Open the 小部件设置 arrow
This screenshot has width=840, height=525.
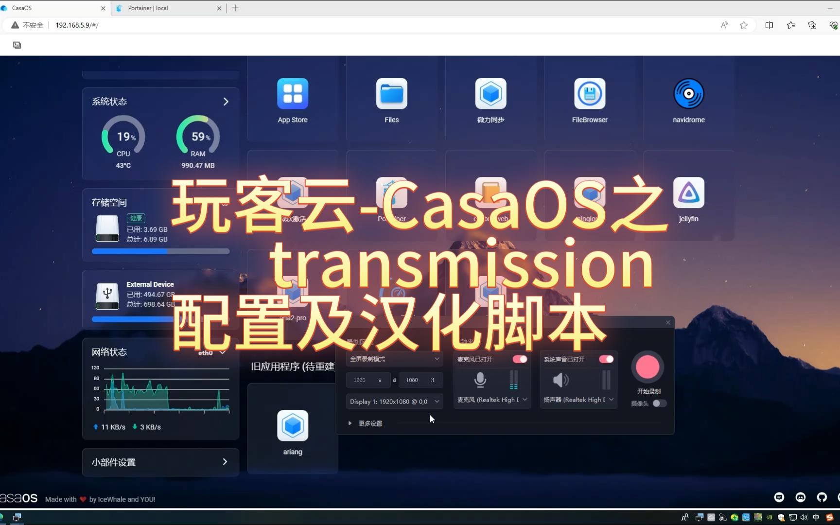(225, 462)
